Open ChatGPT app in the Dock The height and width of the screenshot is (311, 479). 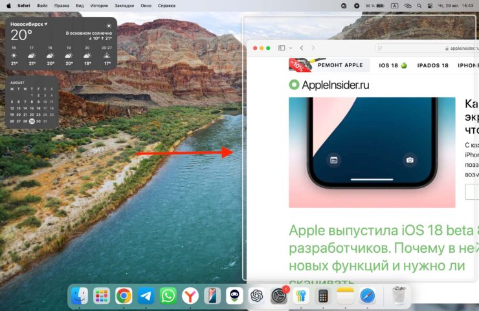coord(256,295)
